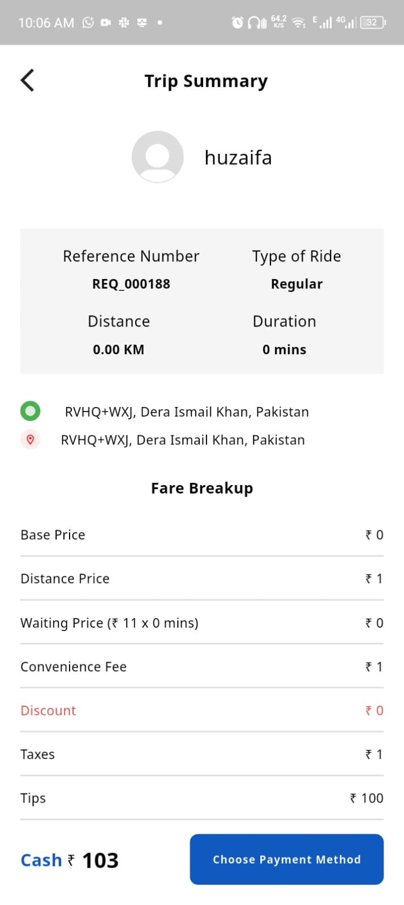Go back using the arrow icon
Image resolution: width=404 pixels, height=905 pixels.
(27, 80)
